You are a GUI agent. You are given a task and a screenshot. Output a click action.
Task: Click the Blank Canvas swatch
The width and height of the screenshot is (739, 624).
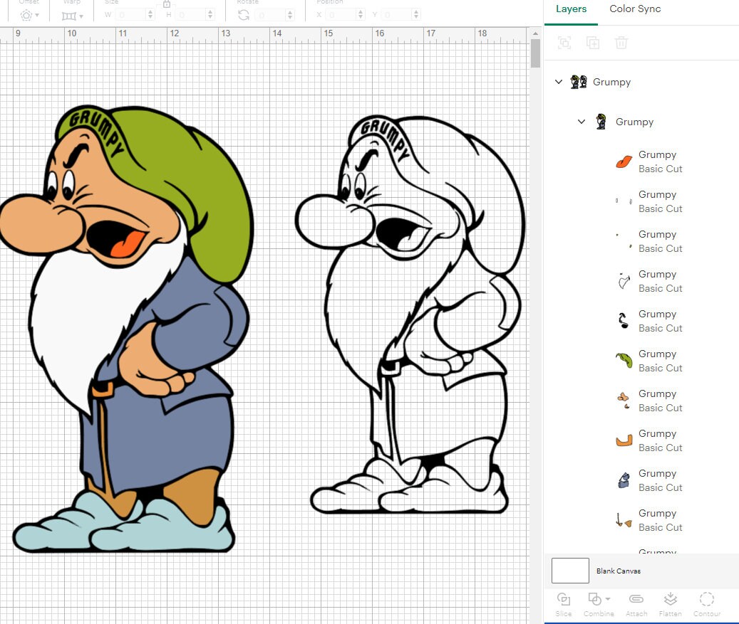click(570, 571)
